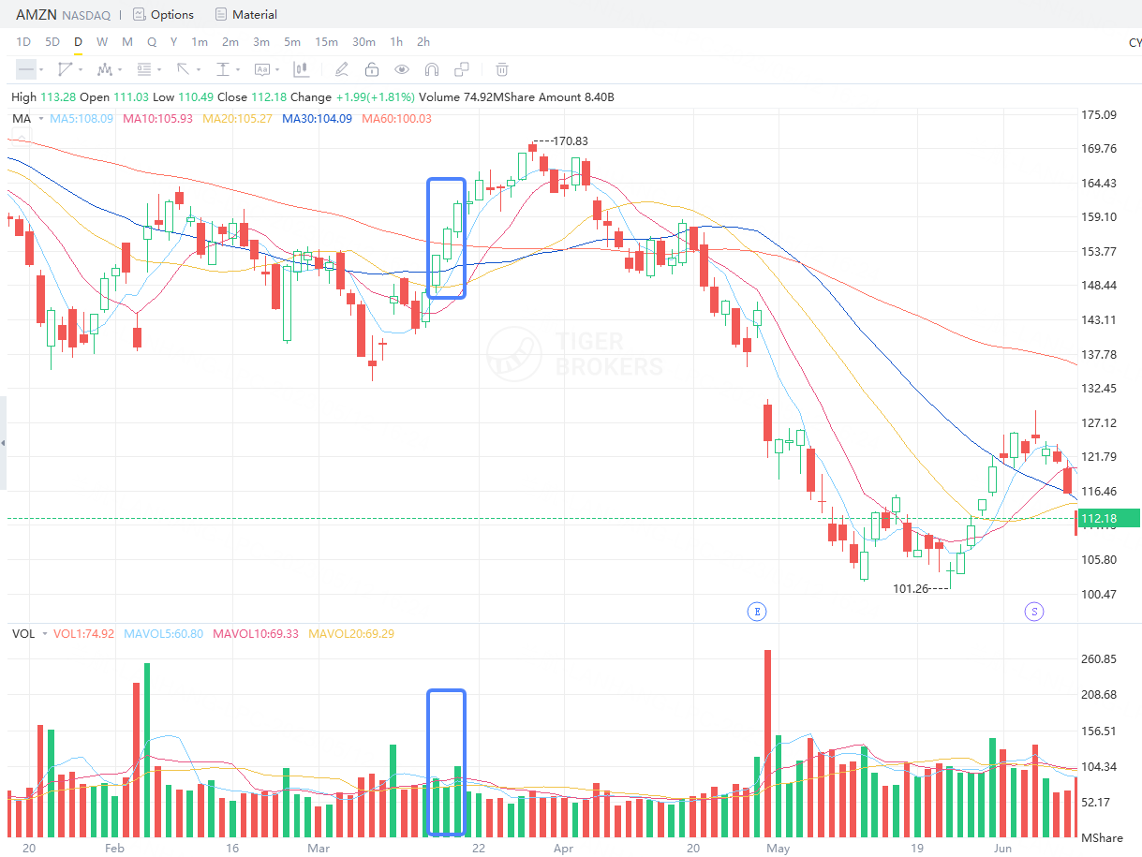Delete drawings with the trash icon
1142x857 pixels.
(502, 69)
